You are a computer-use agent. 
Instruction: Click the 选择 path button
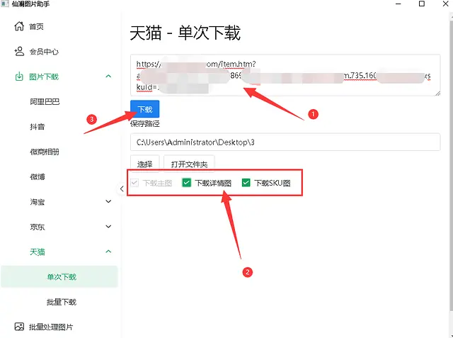[x=144, y=164]
